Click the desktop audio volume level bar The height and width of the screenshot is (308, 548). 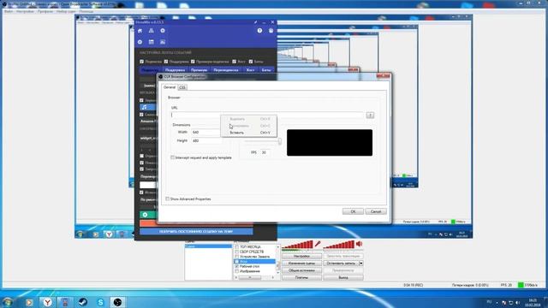coord(339,245)
